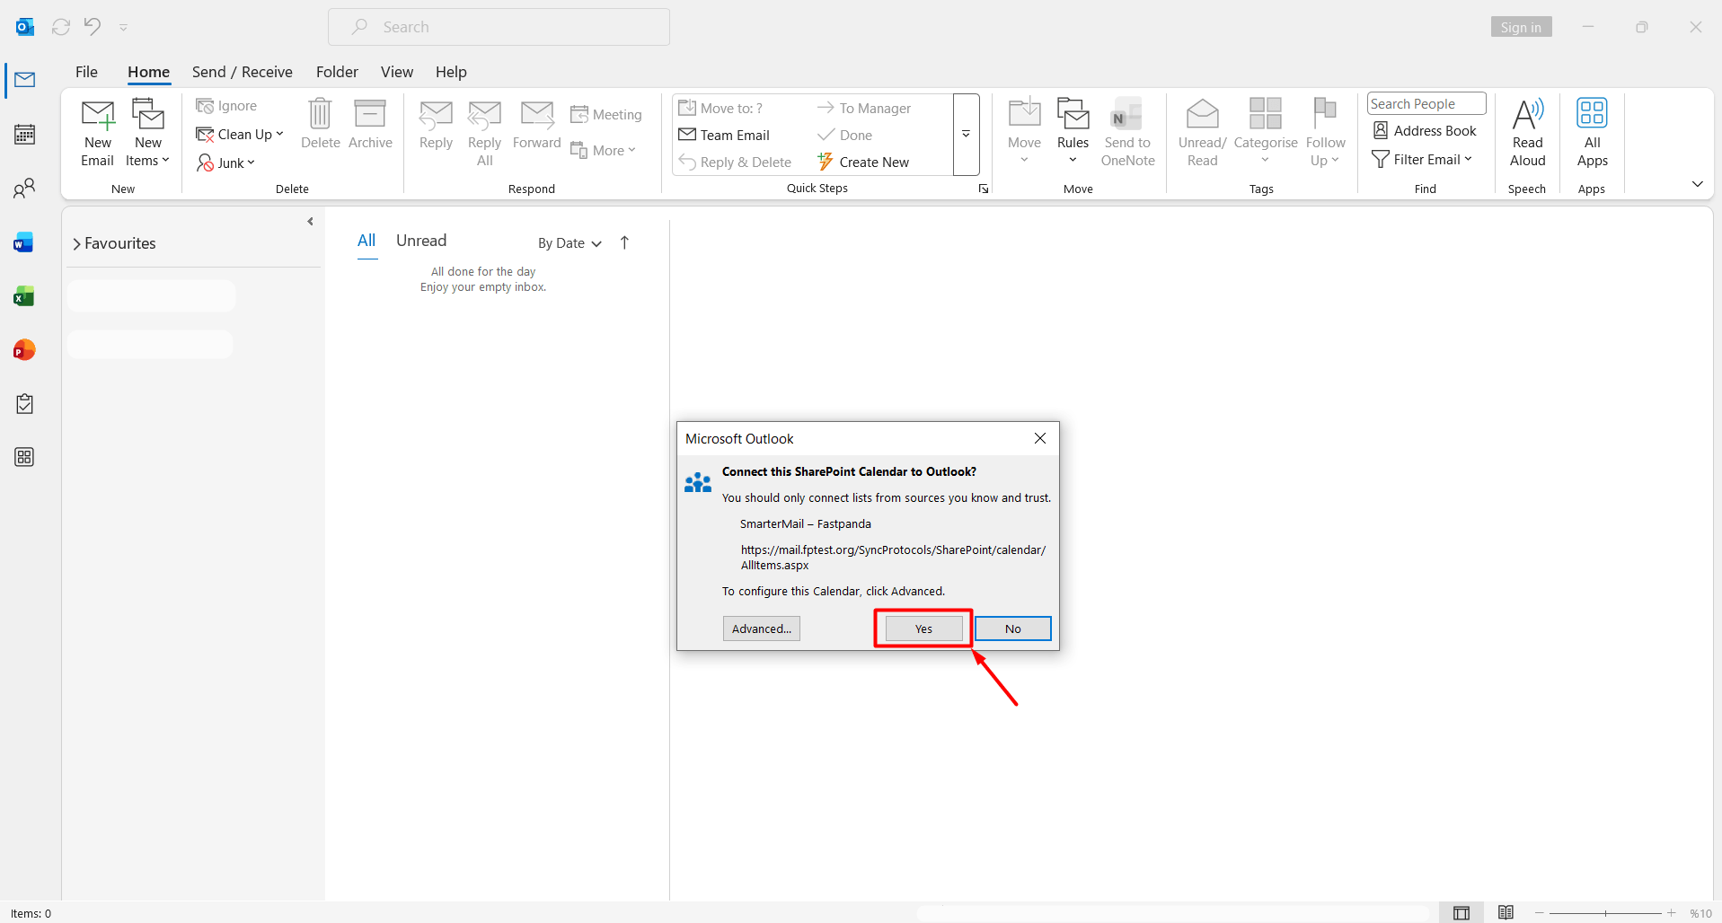Open the Help tab
Screen dimensions: 1722x923
click(451, 72)
